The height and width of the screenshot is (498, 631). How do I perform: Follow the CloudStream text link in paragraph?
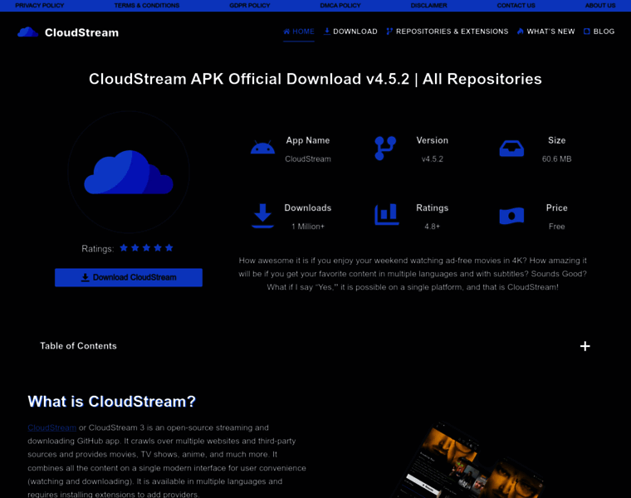pyautogui.click(x=52, y=427)
